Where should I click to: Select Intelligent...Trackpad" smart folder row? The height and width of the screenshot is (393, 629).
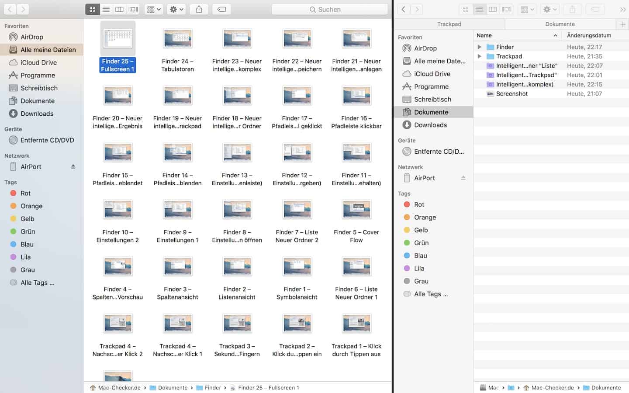tap(551, 75)
